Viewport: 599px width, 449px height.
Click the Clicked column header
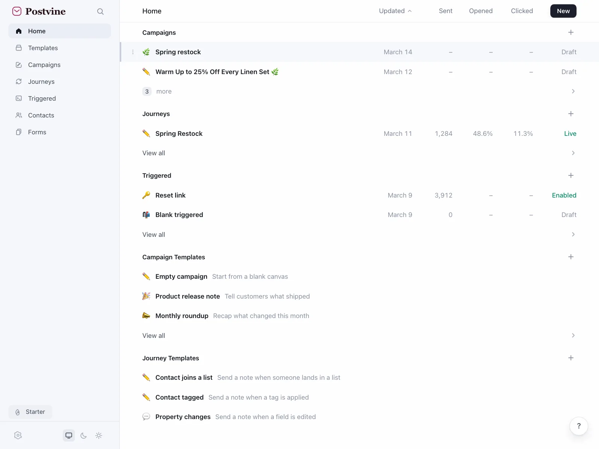[522, 11]
